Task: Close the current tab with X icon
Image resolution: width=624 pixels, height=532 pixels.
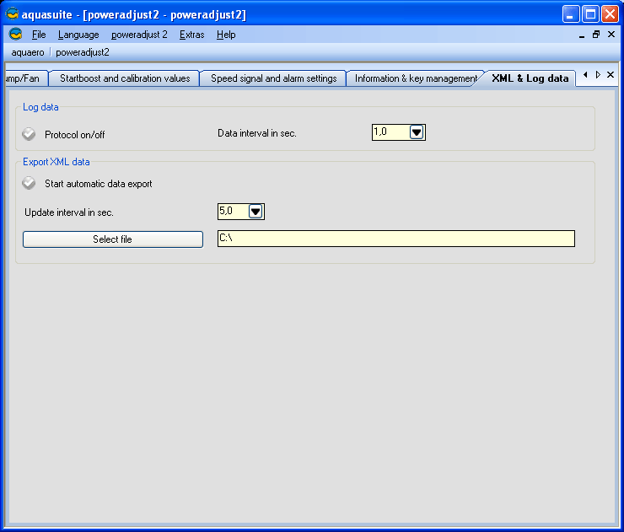Action: 611,74
